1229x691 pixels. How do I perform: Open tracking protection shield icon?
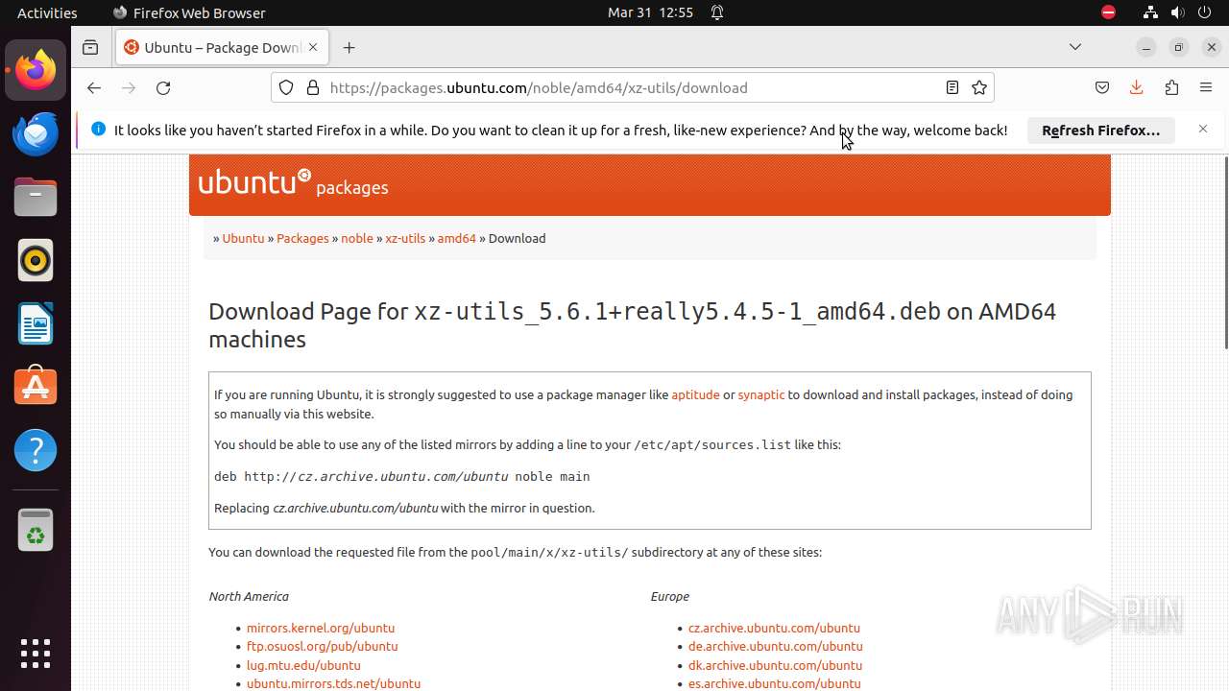(x=286, y=87)
